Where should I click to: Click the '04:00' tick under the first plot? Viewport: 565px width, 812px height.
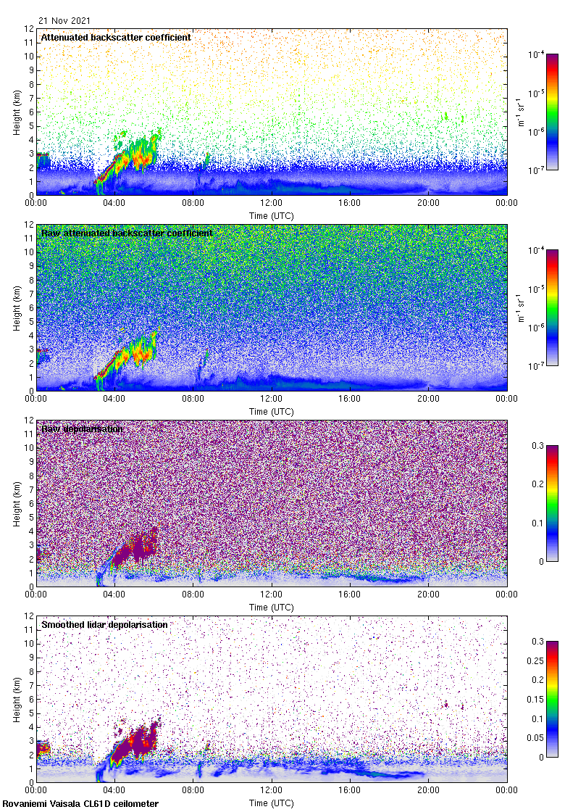(x=114, y=203)
